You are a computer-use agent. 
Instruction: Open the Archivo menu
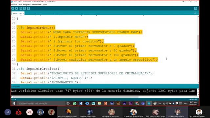(14, 5)
